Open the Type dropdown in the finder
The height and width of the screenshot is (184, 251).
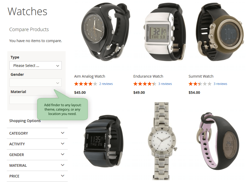coord(35,65)
